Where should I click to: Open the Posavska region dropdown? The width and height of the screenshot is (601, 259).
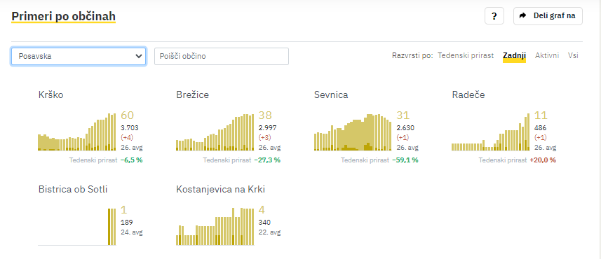[x=78, y=56]
